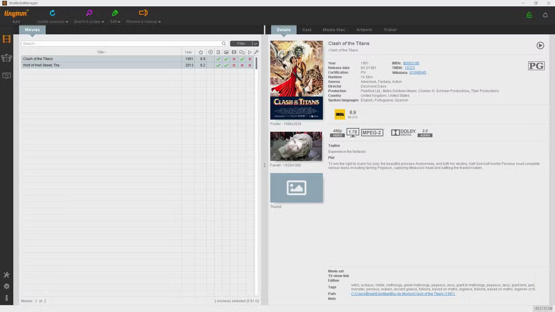Open the IMDb link tt0082186
This screenshot has width=555, height=312.
coord(411,63)
